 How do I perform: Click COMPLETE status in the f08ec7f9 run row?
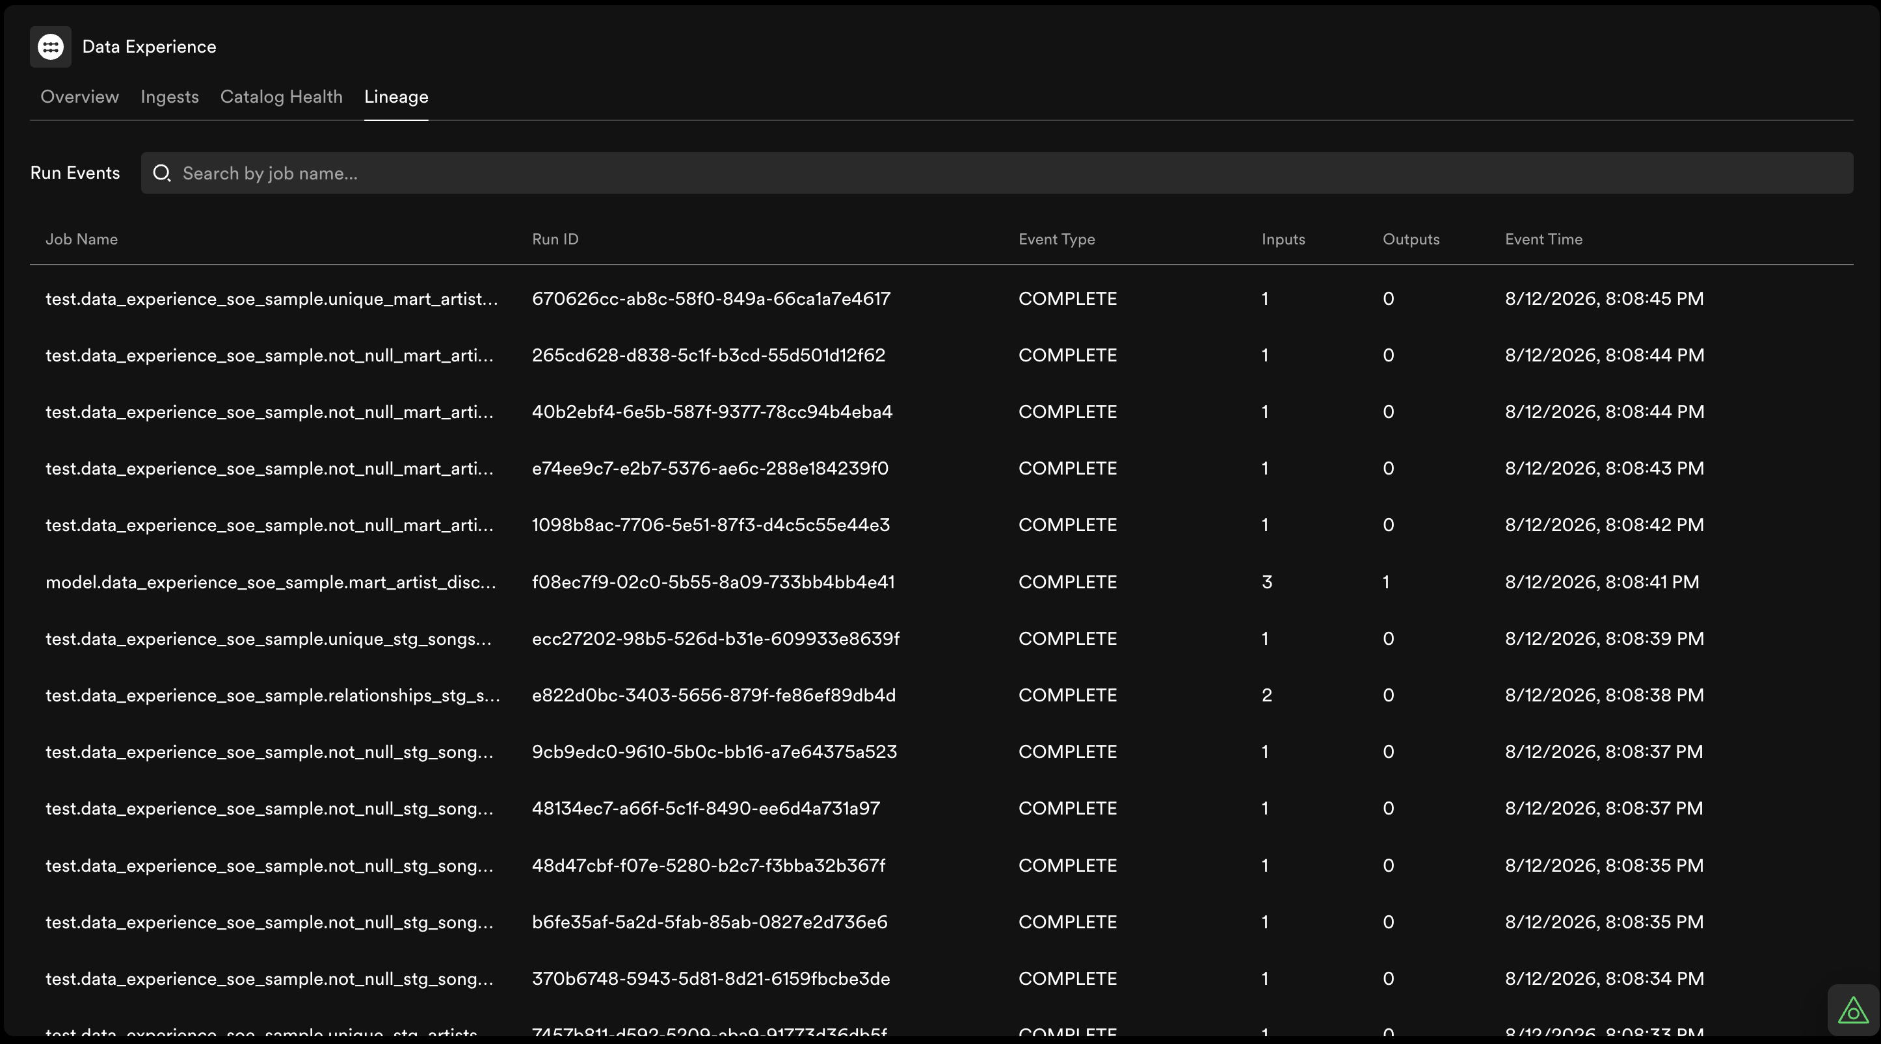tap(1067, 582)
